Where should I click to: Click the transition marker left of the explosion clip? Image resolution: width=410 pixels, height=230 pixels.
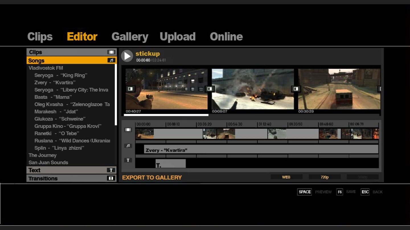tap(210, 89)
